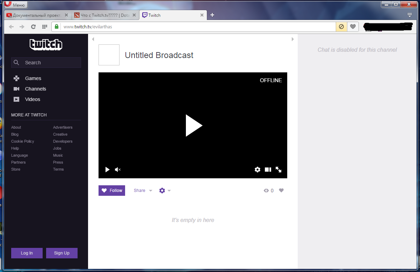Open Channels via camera icon

click(16, 89)
